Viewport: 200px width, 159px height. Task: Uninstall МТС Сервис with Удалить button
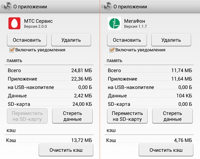71,40
